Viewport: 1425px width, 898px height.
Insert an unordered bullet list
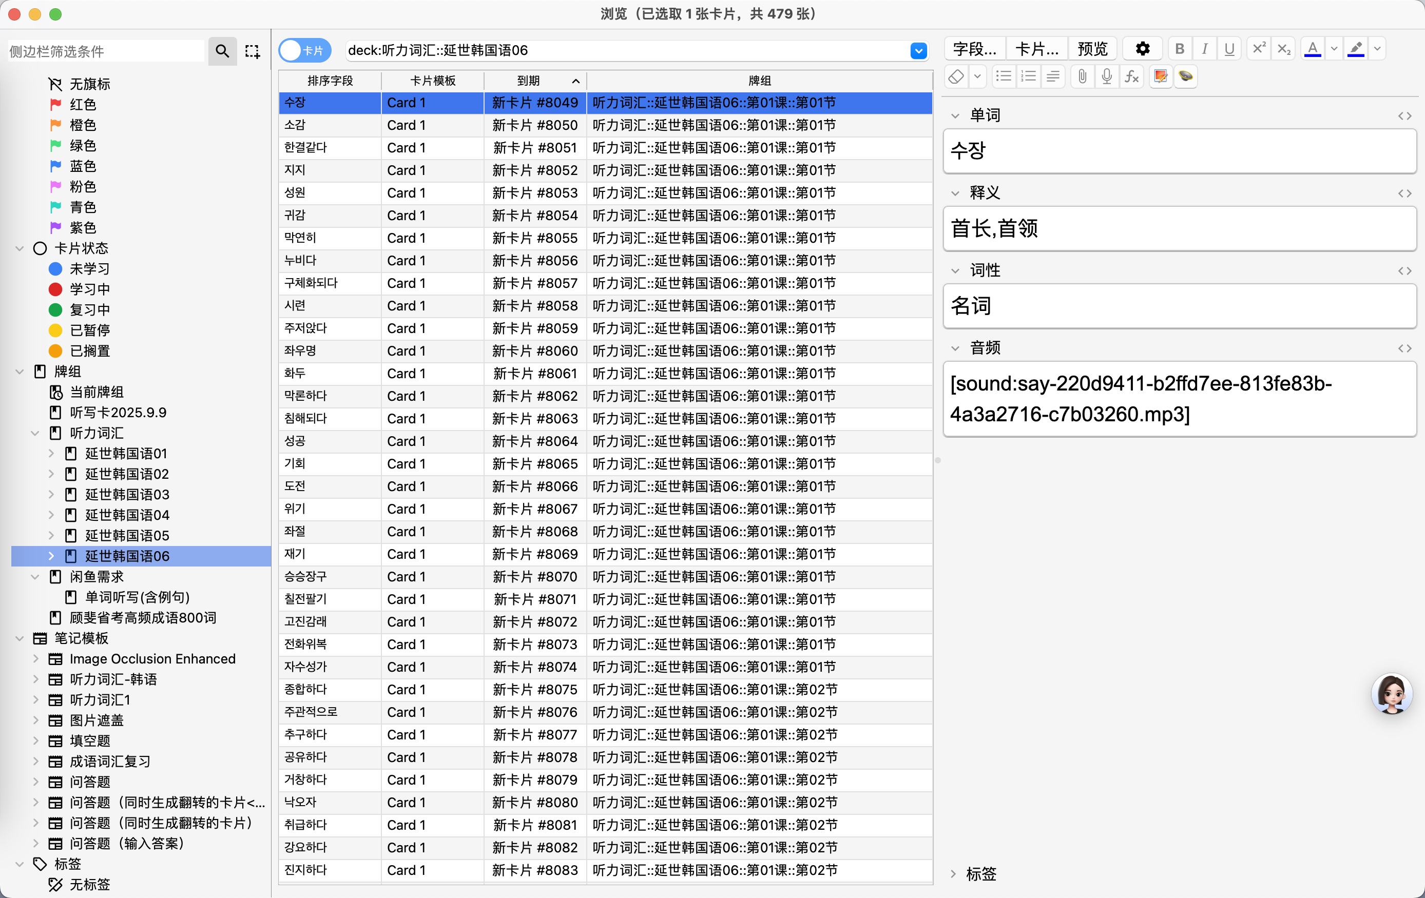[x=1004, y=76]
